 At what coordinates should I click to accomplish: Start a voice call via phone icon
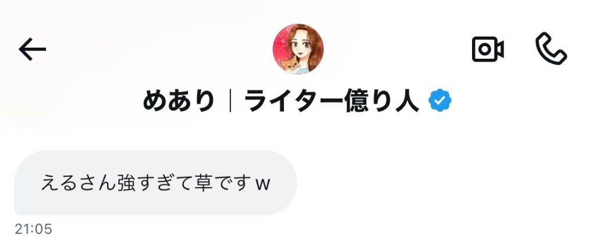(551, 49)
